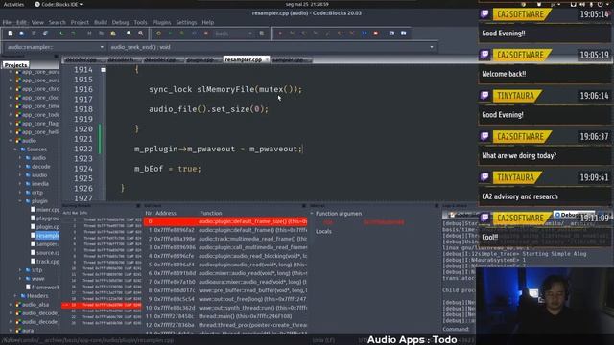Open the Various info debug icon
The width and height of the screenshot is (614, 345).
point(403,34)
